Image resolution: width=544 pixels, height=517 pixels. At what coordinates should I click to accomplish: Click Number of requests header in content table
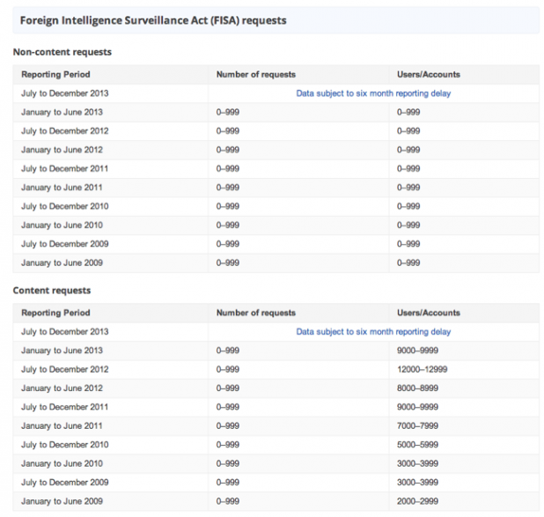click(255, 313)
